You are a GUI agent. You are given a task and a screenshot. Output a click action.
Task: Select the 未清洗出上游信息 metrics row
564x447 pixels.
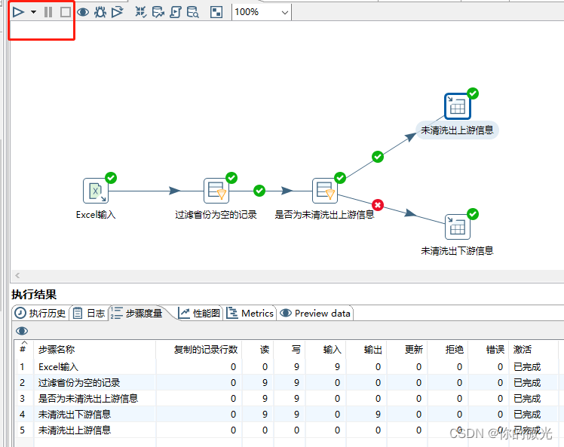point(290,430)
